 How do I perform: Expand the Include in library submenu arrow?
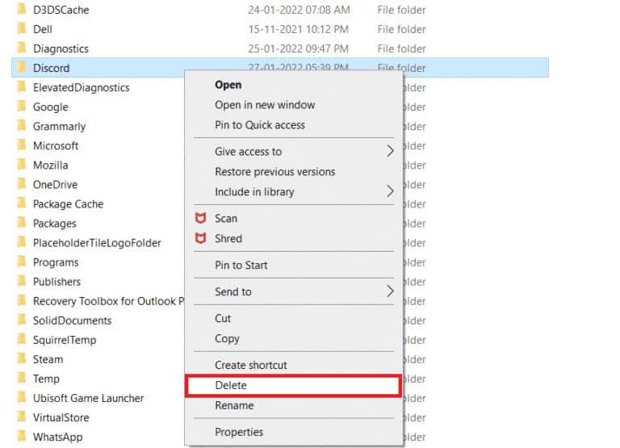click(390, 191)
